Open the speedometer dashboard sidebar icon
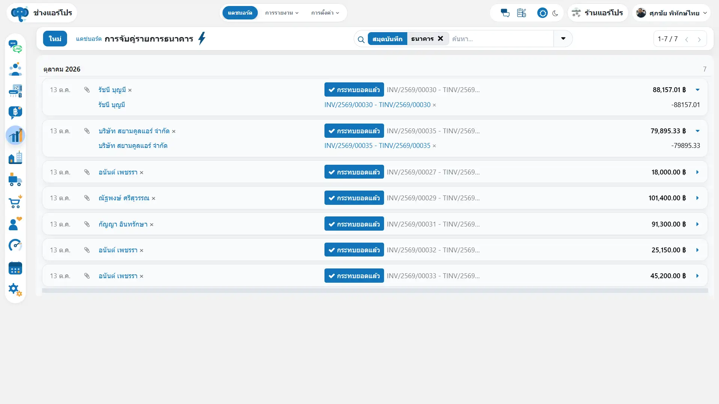The width and height of the screenshot is (719, 404). (x=15, y=246)
